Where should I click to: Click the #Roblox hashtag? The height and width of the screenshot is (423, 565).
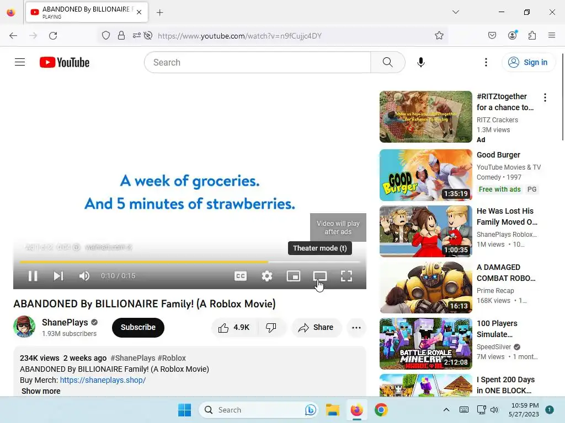[172, 358]
